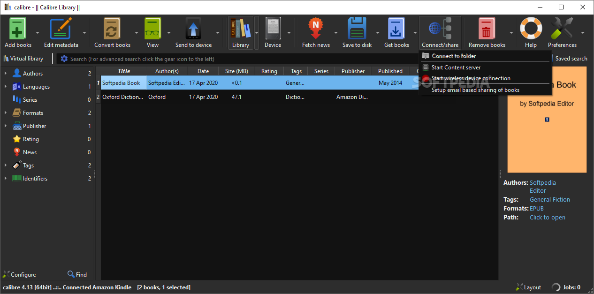The width and height of the screenshot is (594, 294).
Task: Select the Softpedia Book row title
Action: (121, 83)
